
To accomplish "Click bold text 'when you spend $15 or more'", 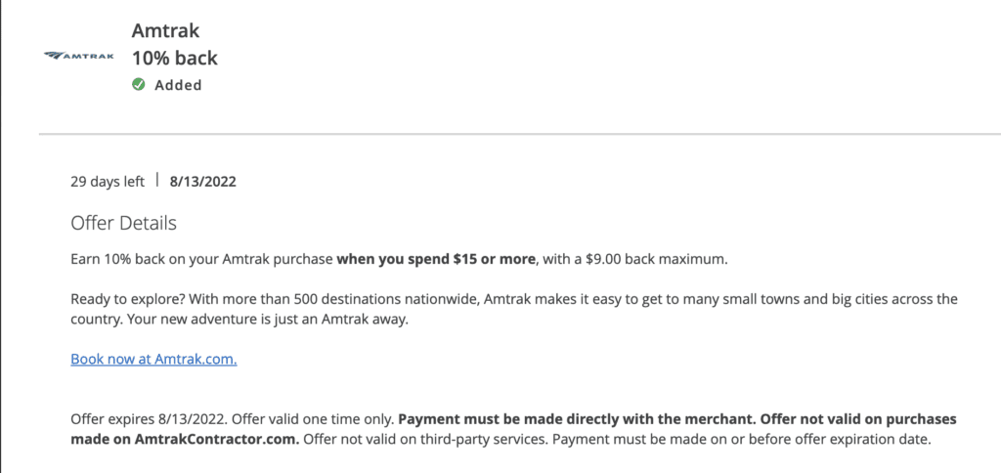I will point(436,260).
